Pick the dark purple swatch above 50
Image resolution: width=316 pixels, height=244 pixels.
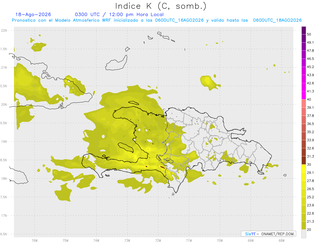coord(304,30)
